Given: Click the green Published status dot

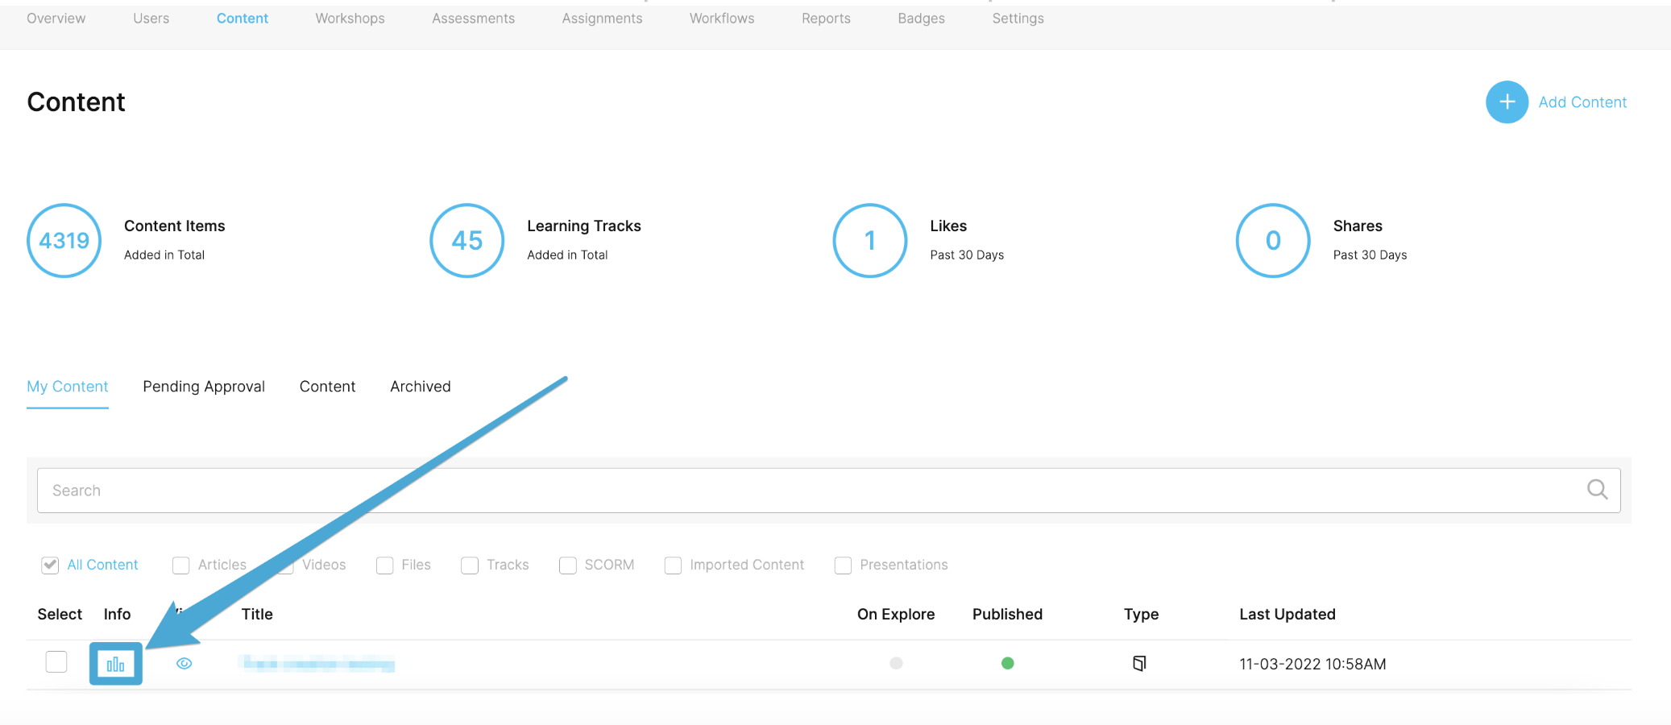Looking at the screenshot, I should point(1007,664).
